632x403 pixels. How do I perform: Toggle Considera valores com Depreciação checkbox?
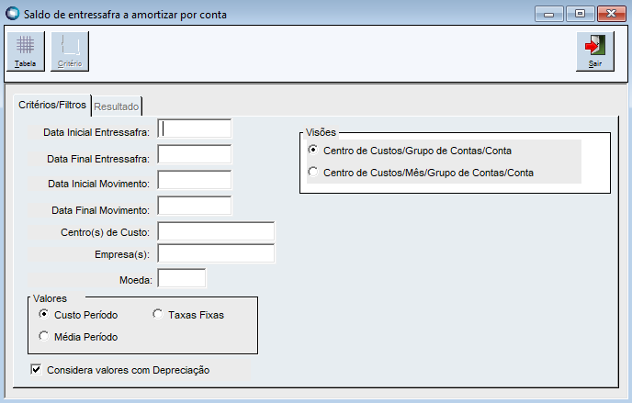pos(37,370)
